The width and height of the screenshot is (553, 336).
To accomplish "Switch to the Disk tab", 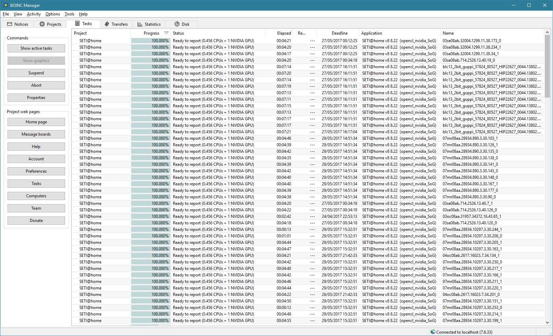I will coord(182,24).
